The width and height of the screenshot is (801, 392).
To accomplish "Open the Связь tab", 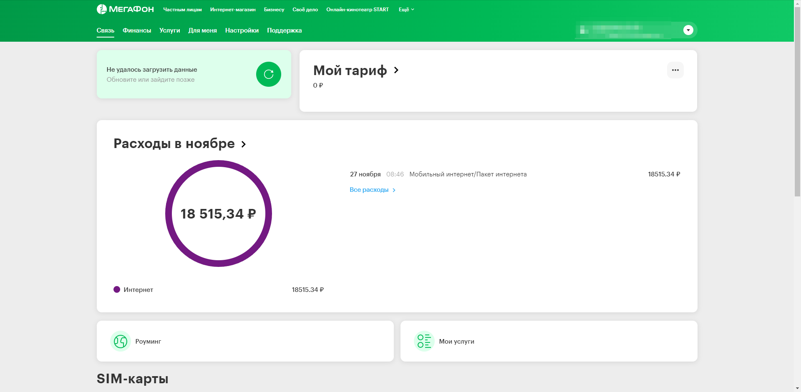I will pyautogui.click(x=106, y=30).
